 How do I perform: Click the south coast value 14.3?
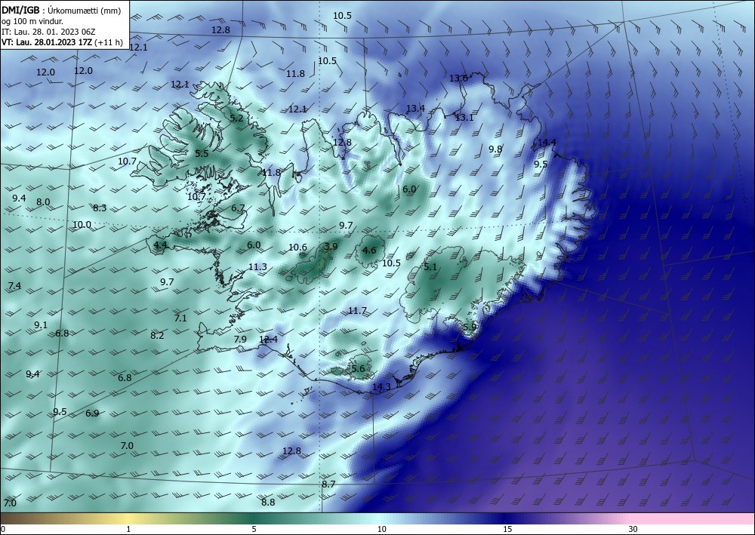pyautogui.click(x=381, y=387)
